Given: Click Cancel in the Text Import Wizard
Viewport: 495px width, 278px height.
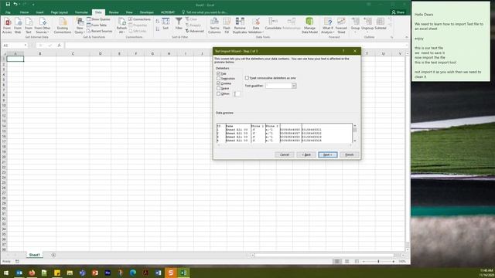Looking at the screenshot, I should point(285,154).
